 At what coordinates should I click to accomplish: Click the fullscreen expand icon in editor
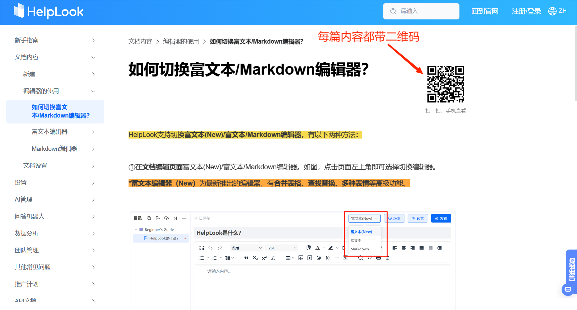pos(201,248)
